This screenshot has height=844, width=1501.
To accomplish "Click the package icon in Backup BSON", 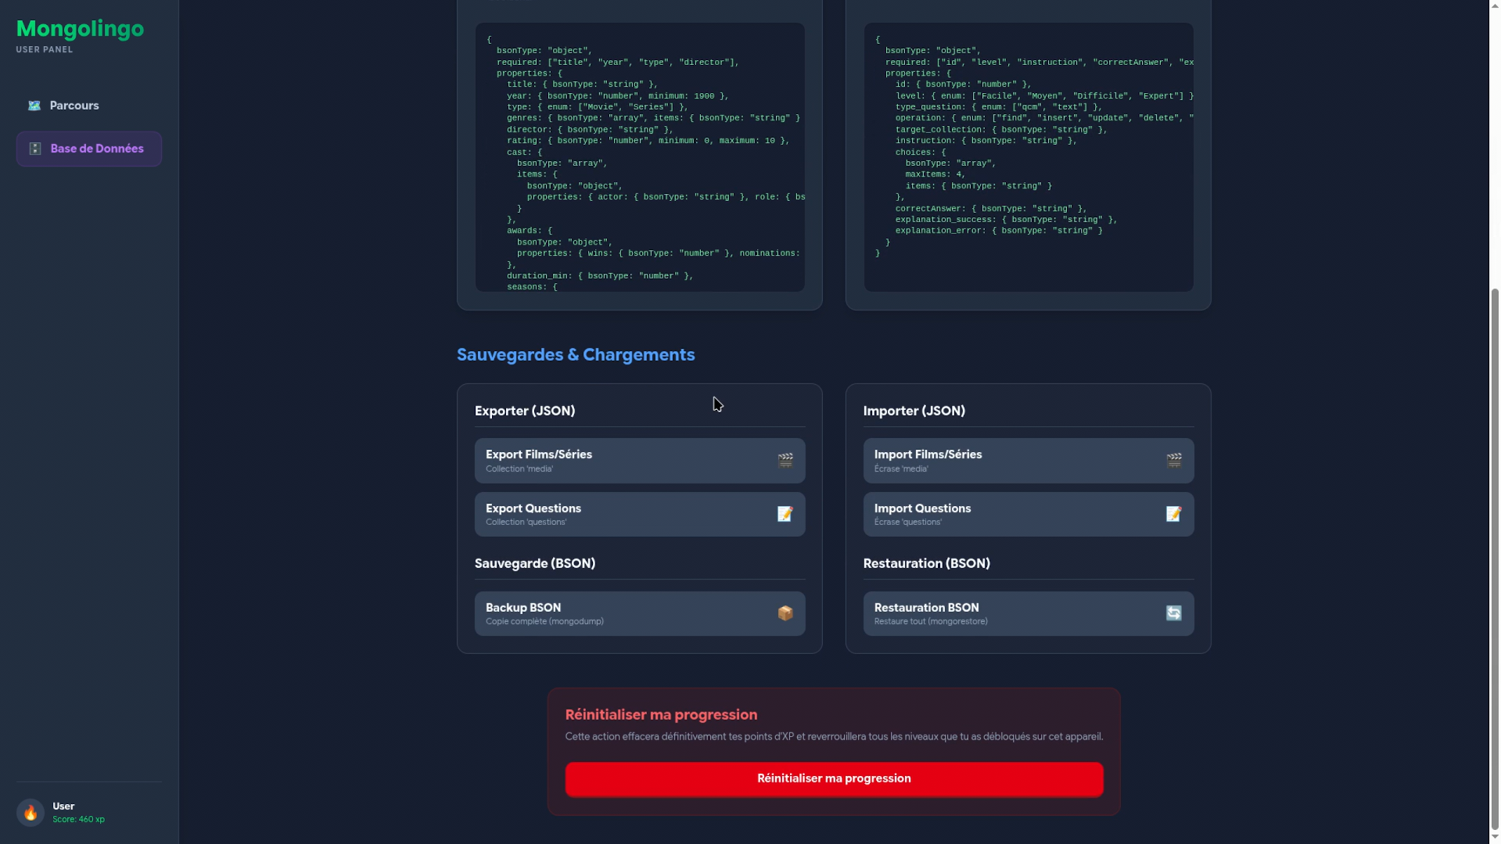I will click(x=785, y=613).
